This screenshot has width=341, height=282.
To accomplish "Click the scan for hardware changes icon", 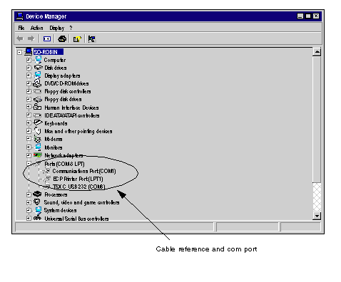I will click(91, 39).
